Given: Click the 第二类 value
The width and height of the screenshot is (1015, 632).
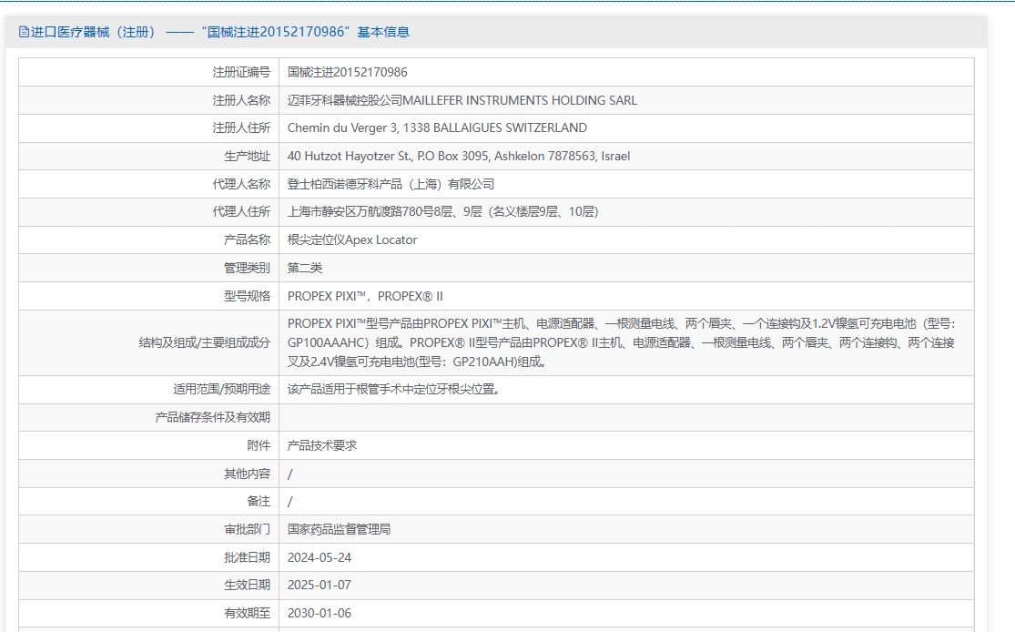Looking at the screenshot, I should (x=305, y=268).
